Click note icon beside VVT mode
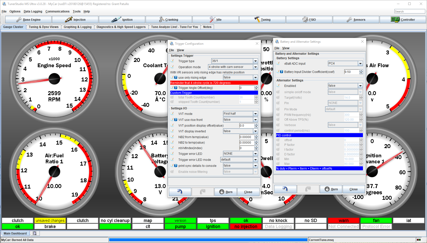Image resolution: width=427 pixels, height=243 pixels. 172,114
